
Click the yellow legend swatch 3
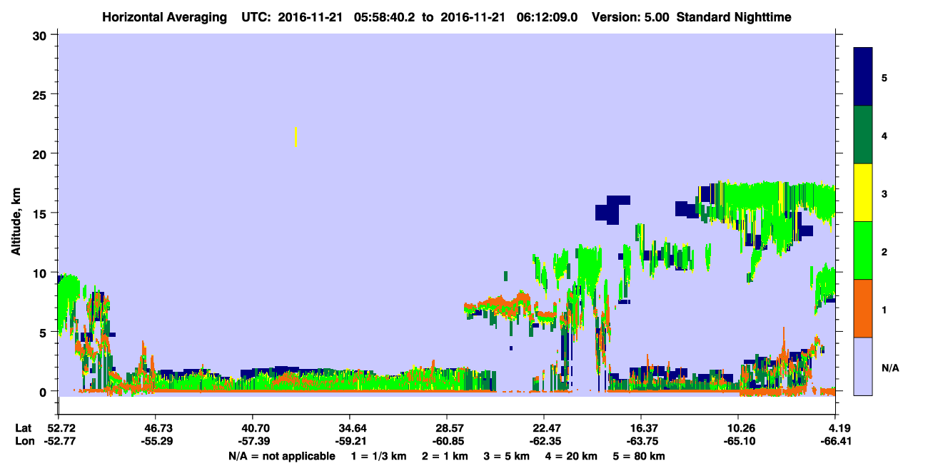click(863, 193)
